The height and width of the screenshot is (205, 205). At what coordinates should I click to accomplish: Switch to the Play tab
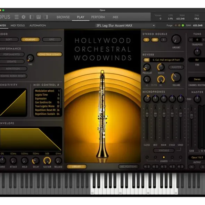pyautogui.click(x=81, y=17)
